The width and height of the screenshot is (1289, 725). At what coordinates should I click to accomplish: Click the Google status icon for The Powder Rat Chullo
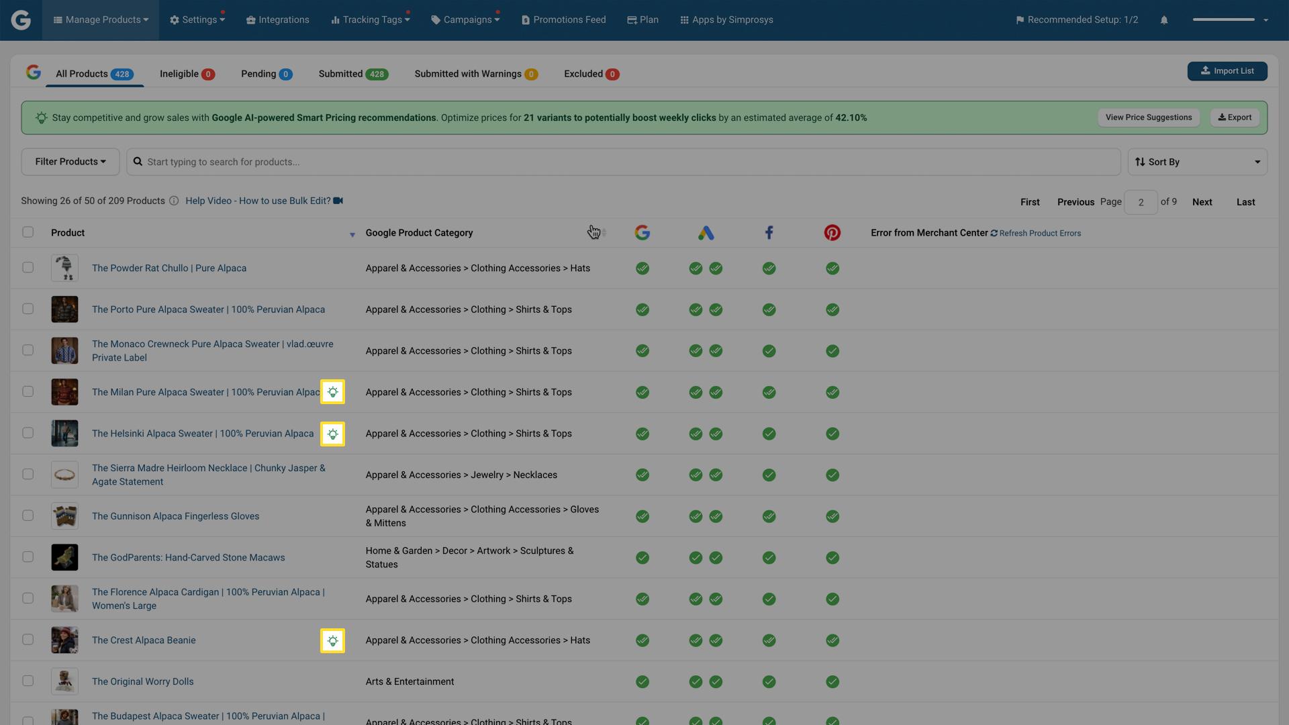[642, 268]
